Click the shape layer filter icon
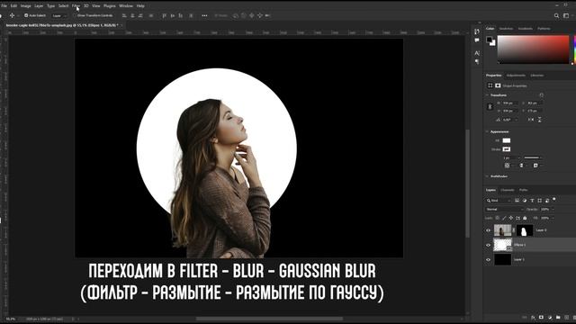The image size is (576, 324). click(539, 201)
